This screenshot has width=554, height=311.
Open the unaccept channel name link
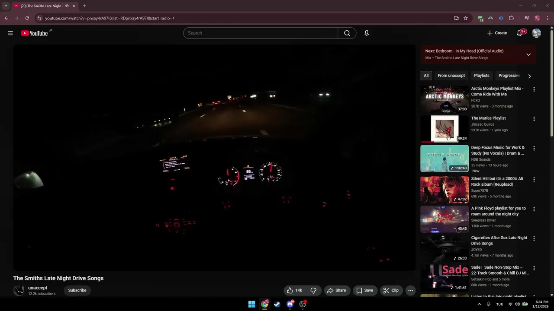pyautogui.click(x=38, y=288)
